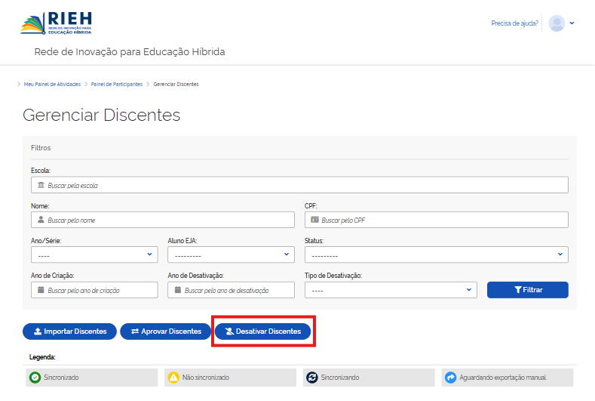
Task: Click the Importar Discentes button
Action: [69, 332]
